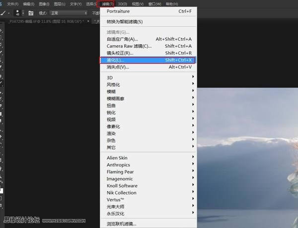Viewport: 298px width, 228px height.
Task: Open Camera Raw 滤镜(C)... entry
Action: coord(148,46)
